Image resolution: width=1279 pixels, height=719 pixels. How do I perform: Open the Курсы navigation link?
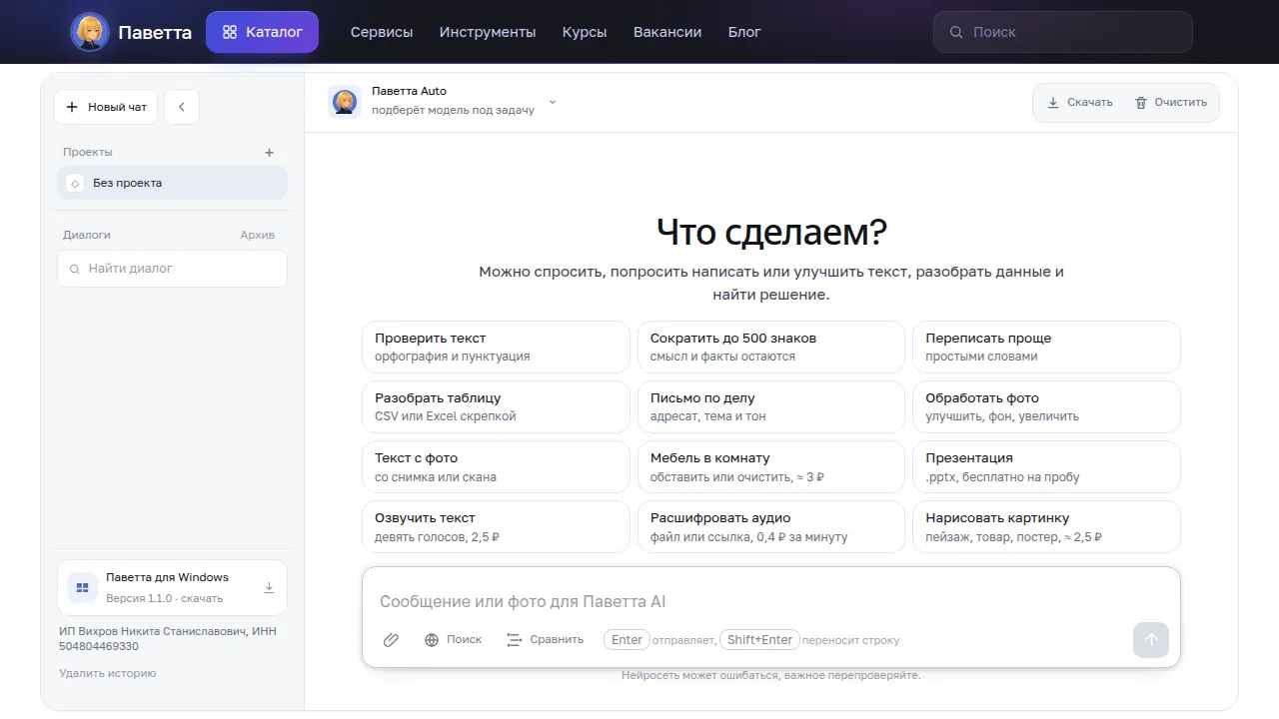point(585,32)
